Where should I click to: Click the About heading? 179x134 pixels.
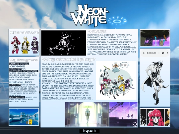tap(97, 31)
